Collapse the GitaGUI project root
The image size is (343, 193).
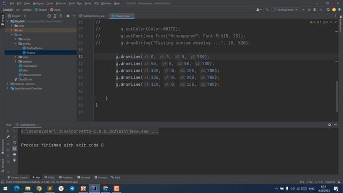(x=8, y=21)
